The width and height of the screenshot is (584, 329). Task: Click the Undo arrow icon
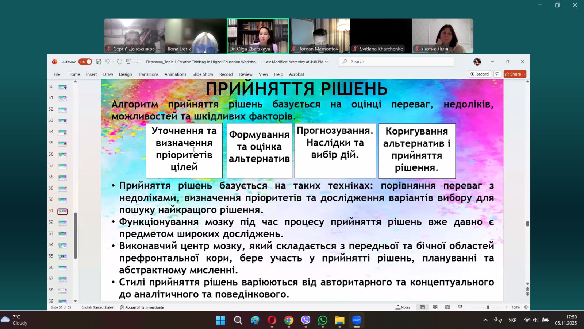click(x=107, y=62)
